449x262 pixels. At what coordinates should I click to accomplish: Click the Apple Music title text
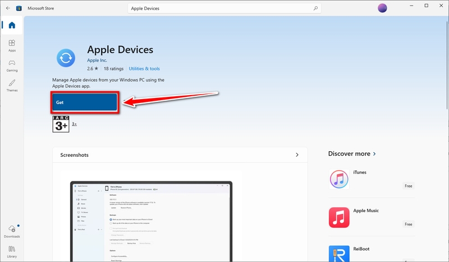pyautogui.click(x=366, y=210)
